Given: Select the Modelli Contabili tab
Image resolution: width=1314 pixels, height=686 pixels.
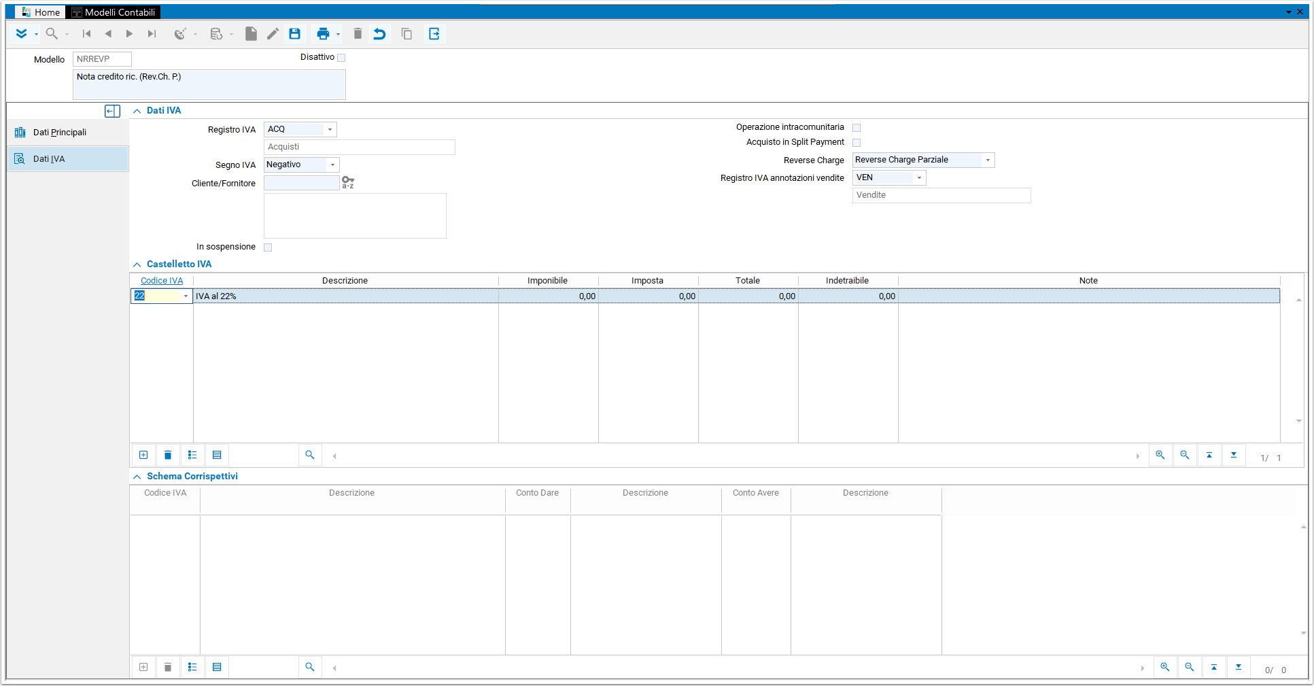Looking at the screenshot, I should click(x=114, y=12).
